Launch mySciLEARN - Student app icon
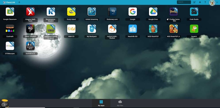This screenshot has height=108, width=220. point(112,29)
